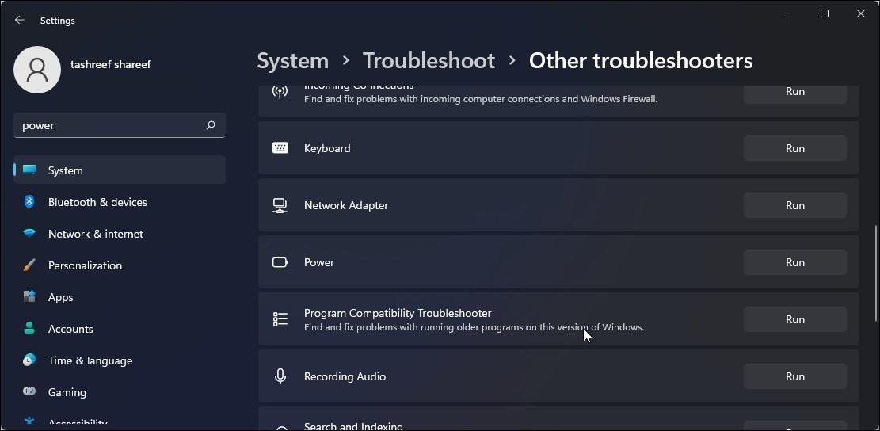Click the 'Keyboard' row label

(x=327, y=148)
